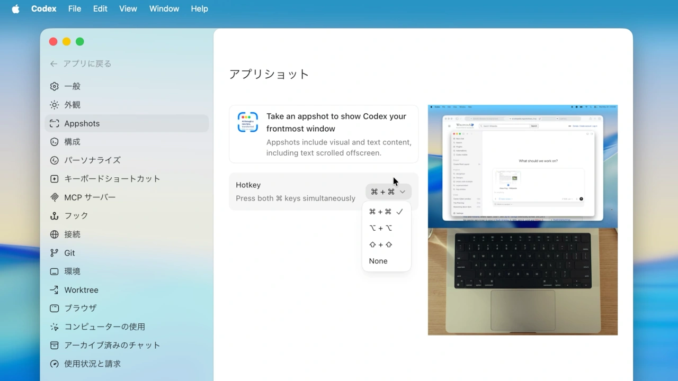678x381 pixels.
Task: Click the gauge icon beside 使用状況と請求
Action: 54,364
